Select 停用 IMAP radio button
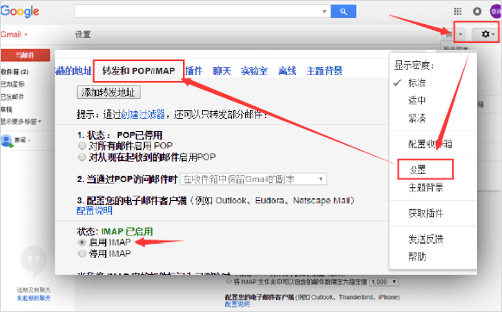 [x=82, y=253]
